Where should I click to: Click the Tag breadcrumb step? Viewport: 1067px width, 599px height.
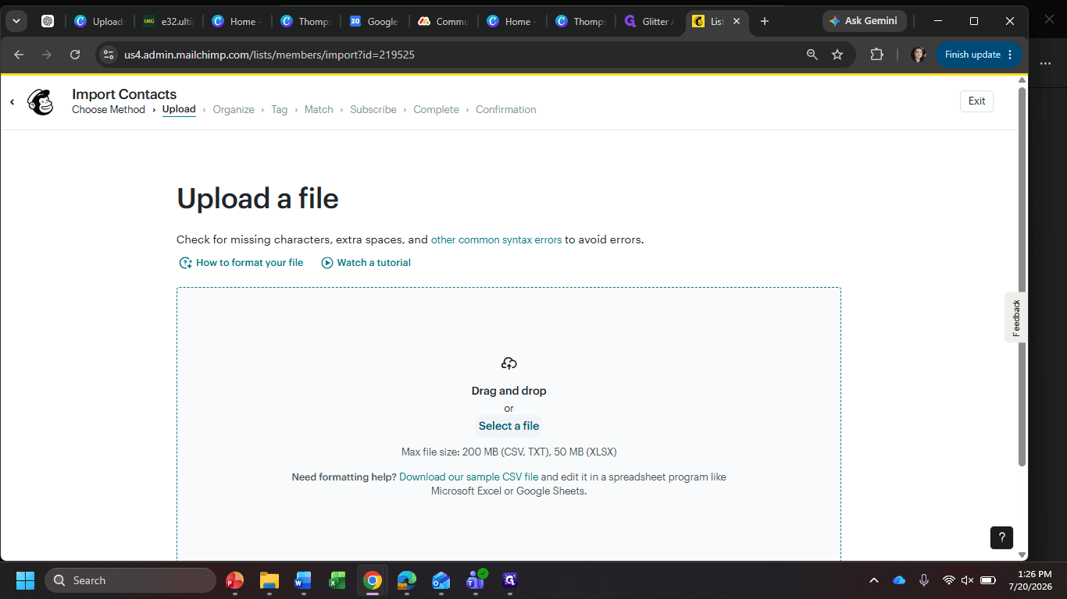[x=280, y=110]
